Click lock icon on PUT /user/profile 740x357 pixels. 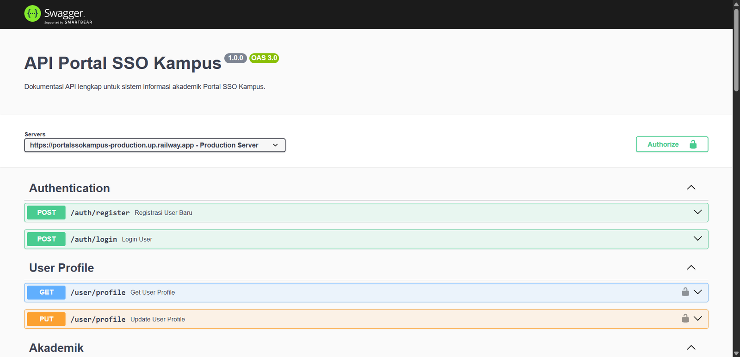pyautogui.click(x=685, y=319)
